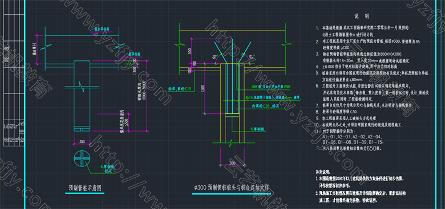Select the break-line symbol on left pile shaft
445x209 pixels.
tap(82, 87)
